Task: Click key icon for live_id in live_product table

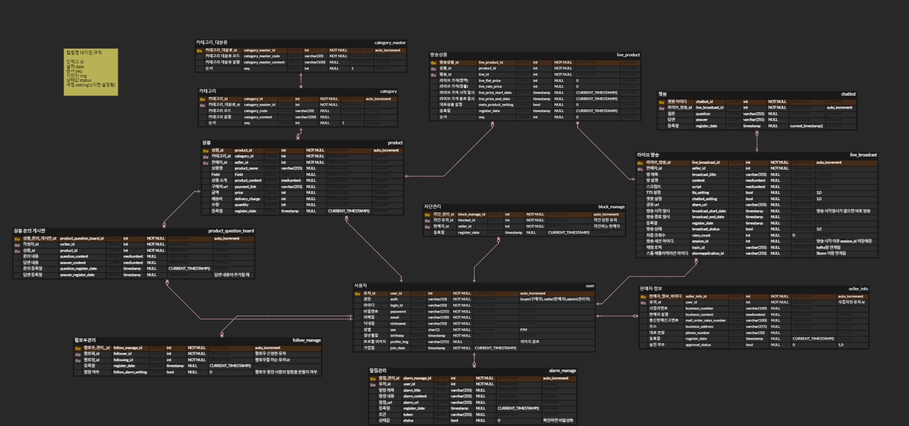Action: coord(433,75)
